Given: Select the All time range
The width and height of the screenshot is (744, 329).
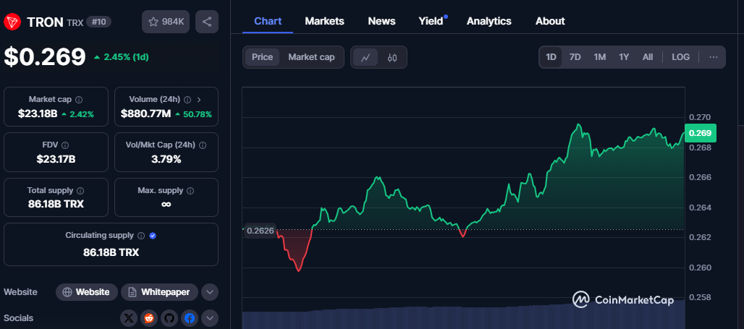Looking at the screenshot, I should pyautogui.click(x=648, y=57).
